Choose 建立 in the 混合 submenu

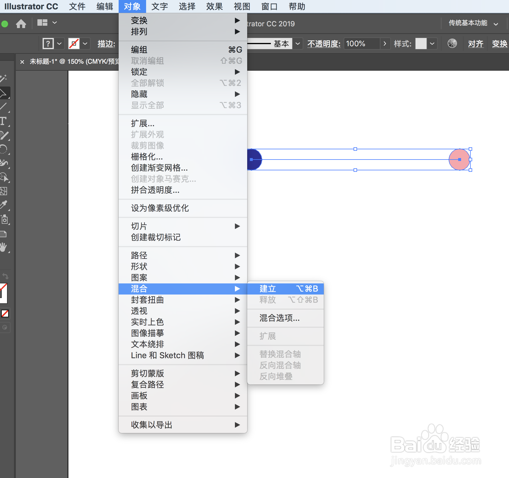click(x=285, y=289)
